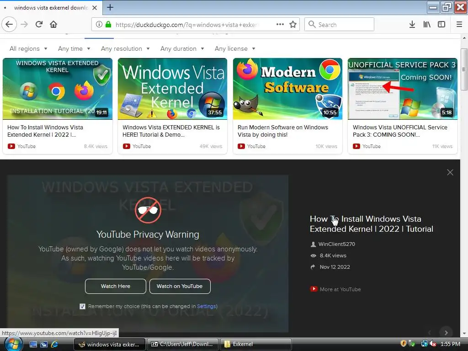Switch to Exkernel folder taskbar window

click(255, 344)
